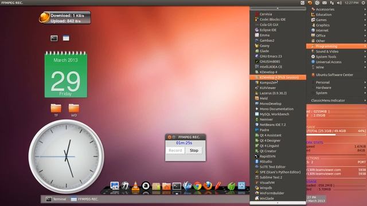
Task: Open the package box icon in dock
Action: pyautogui.click(x=156, y=187)
